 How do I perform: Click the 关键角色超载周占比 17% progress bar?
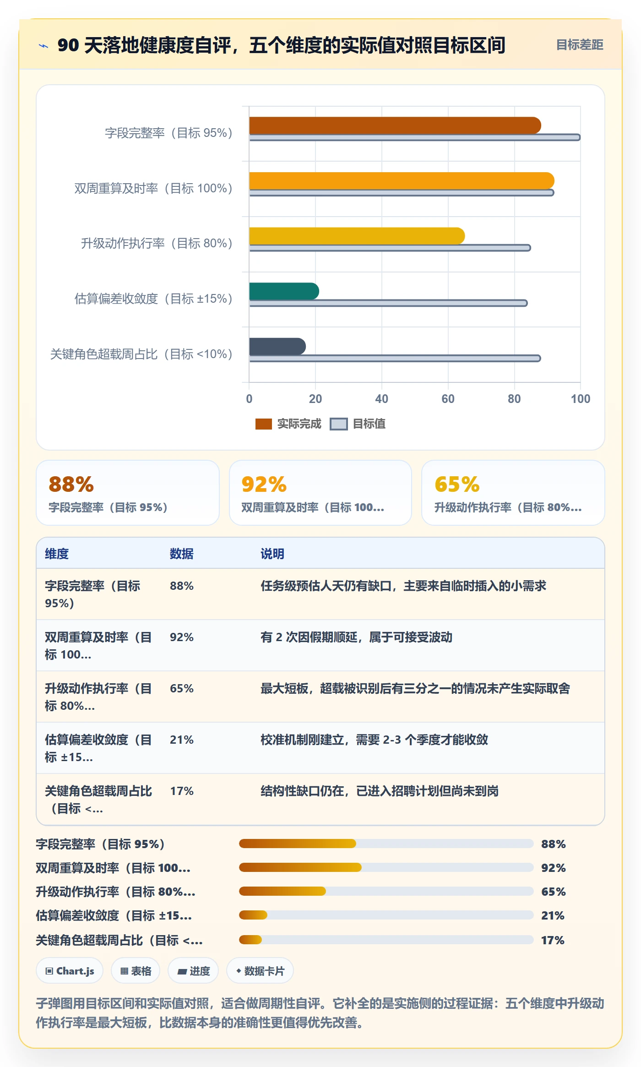(x=386, y=940)
